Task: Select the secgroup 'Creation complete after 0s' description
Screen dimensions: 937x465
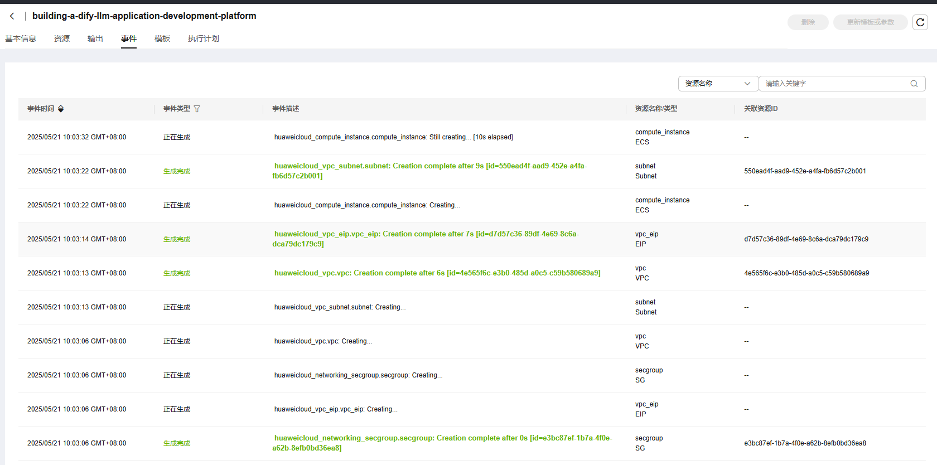Action: click(x=442, y=443)
